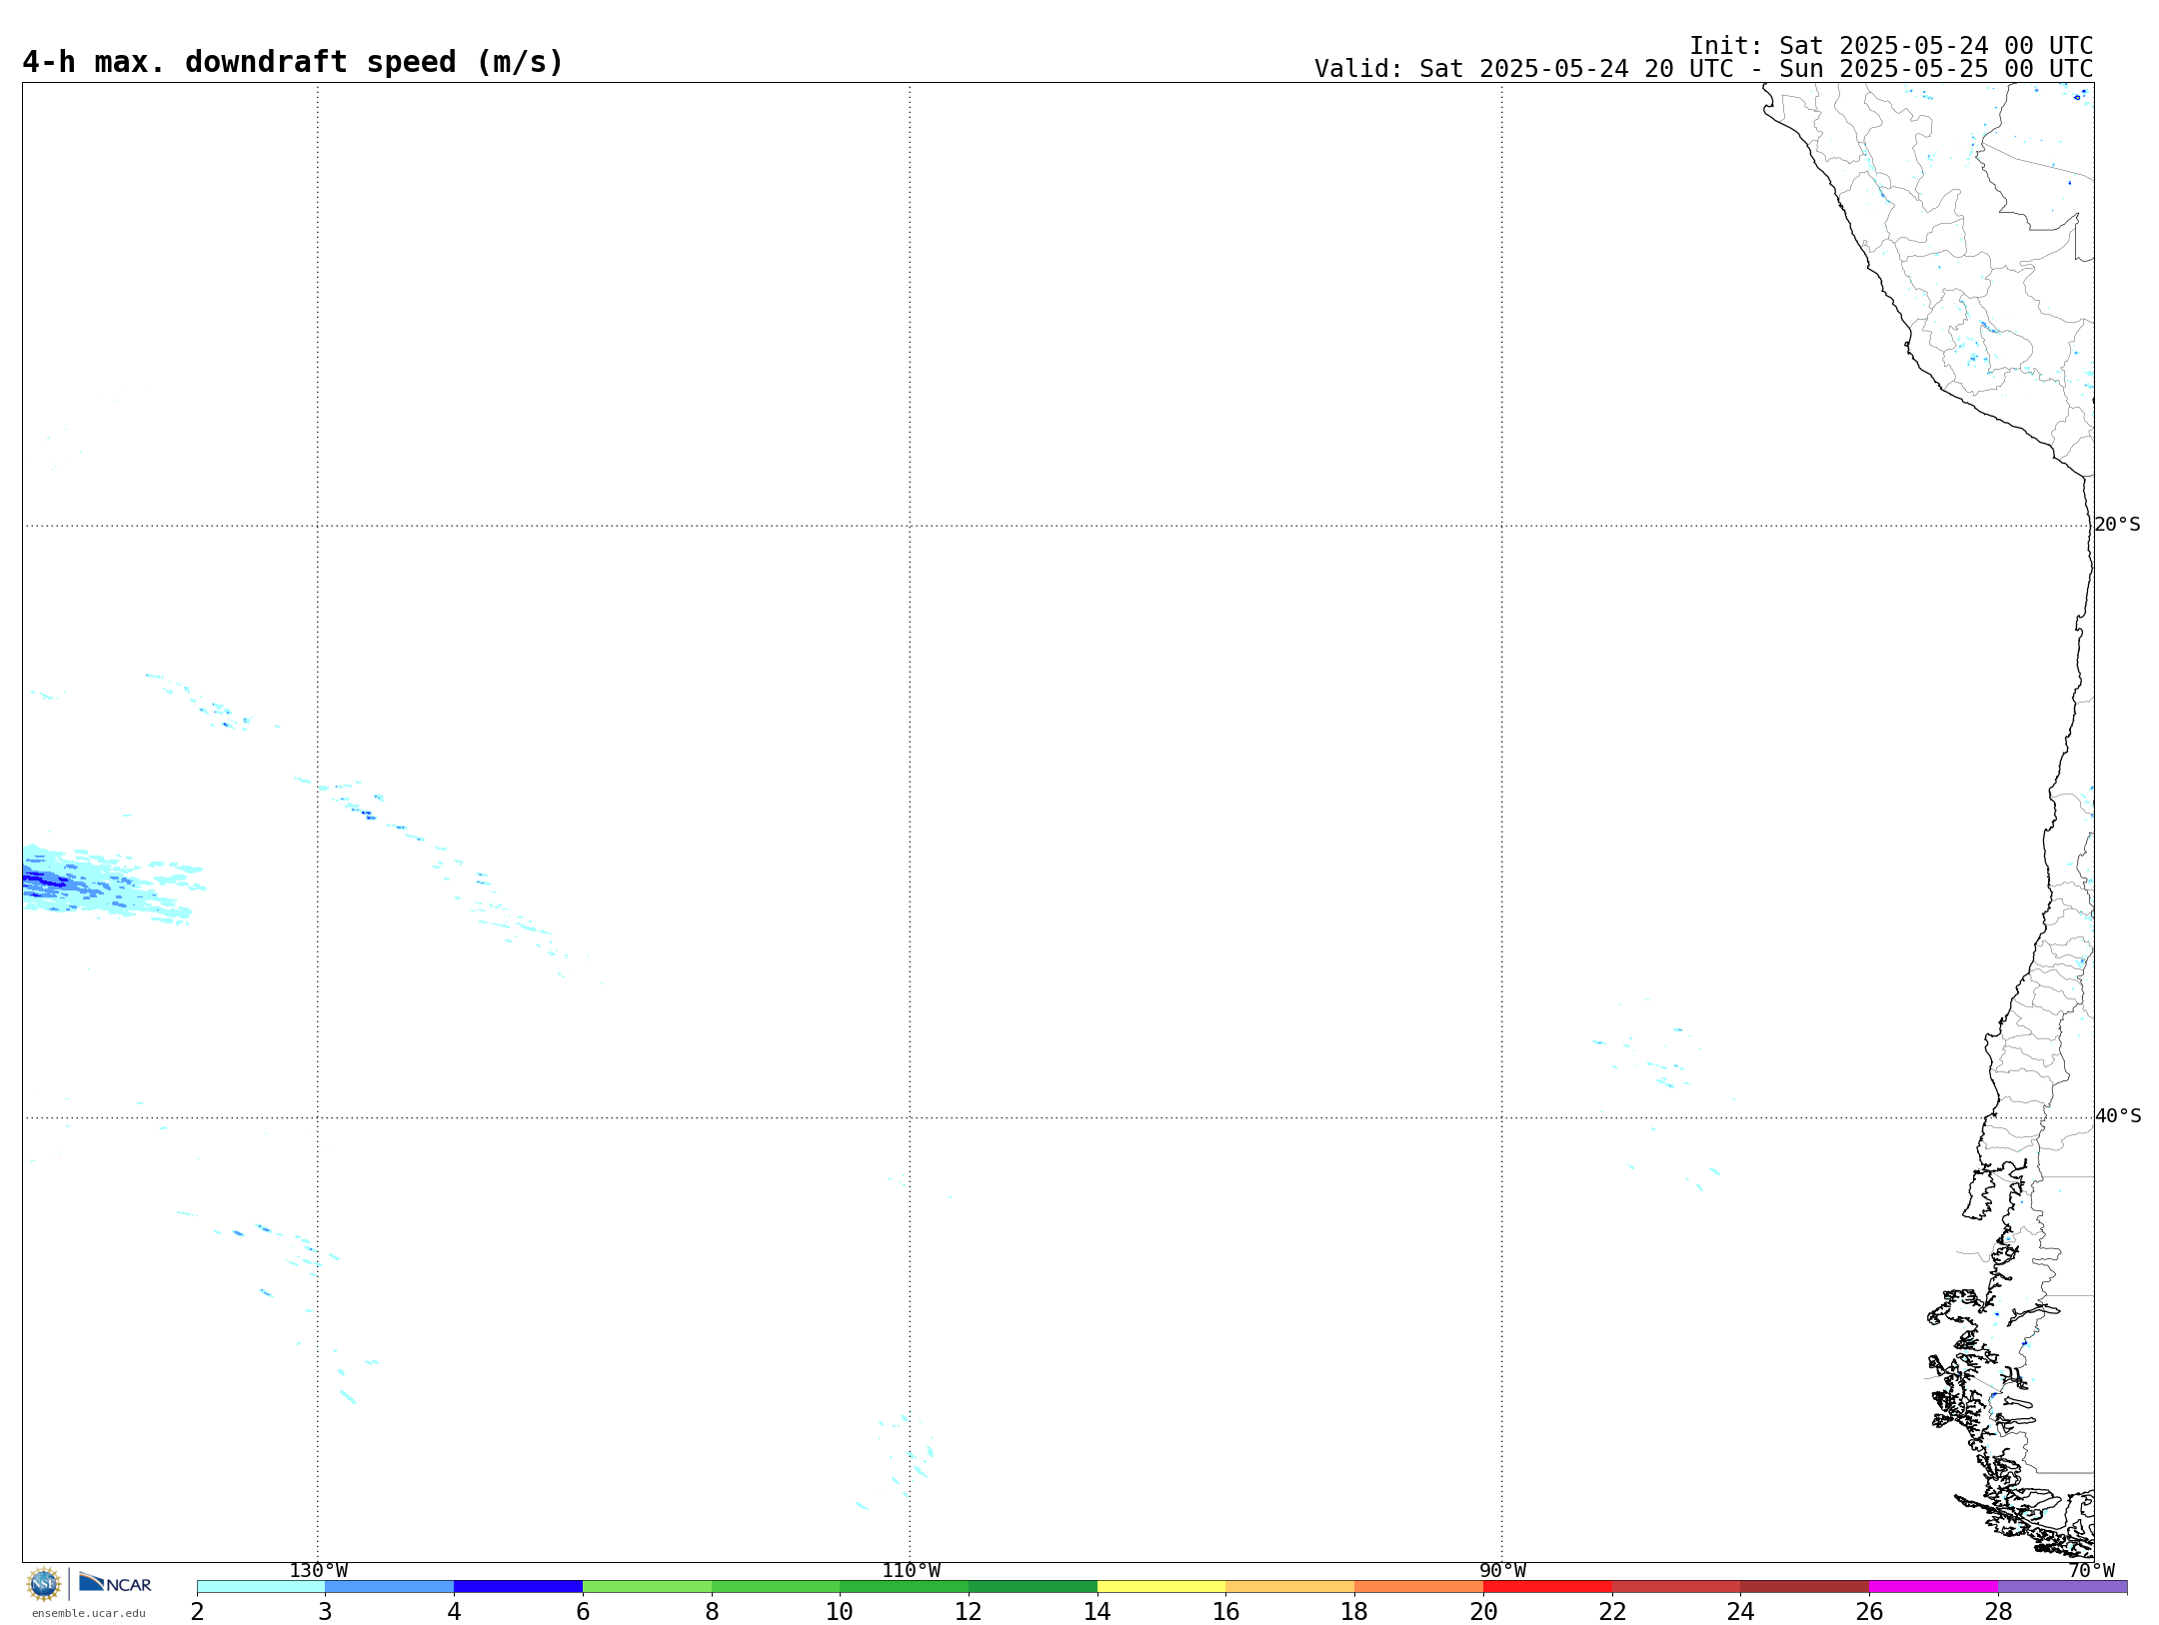This screenshot has width=2159, height=1625.
Task: Click the magenta 26-28 colorbar swatch
Action: coord(1933,1587)
